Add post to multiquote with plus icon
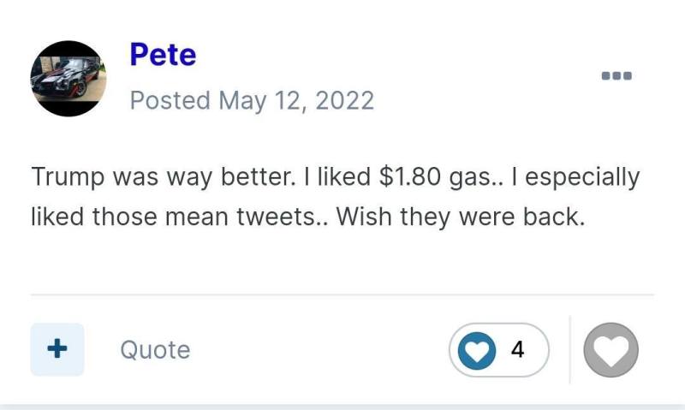 click(57, 349)
